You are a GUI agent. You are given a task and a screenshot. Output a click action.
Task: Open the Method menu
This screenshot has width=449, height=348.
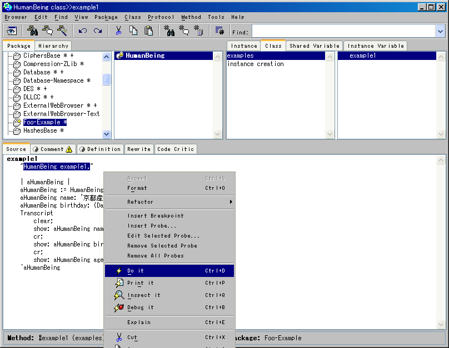tap(191, 17)
